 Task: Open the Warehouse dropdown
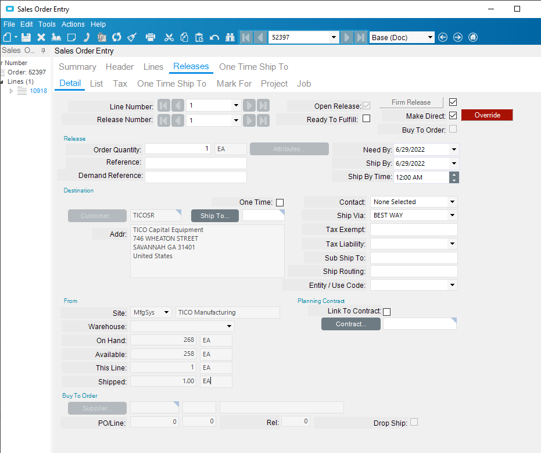pos(229,326)
